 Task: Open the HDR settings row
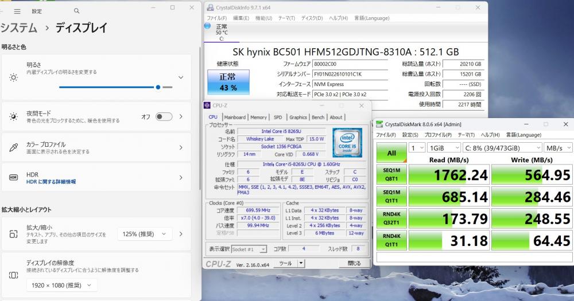click(x=96, y=178)
